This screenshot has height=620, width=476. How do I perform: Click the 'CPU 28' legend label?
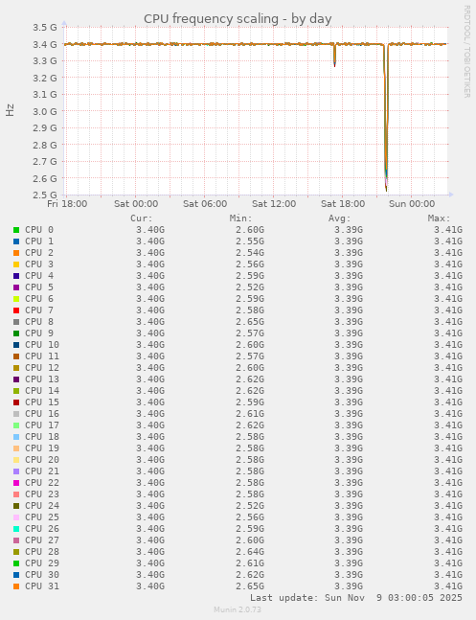click(42, 552)
